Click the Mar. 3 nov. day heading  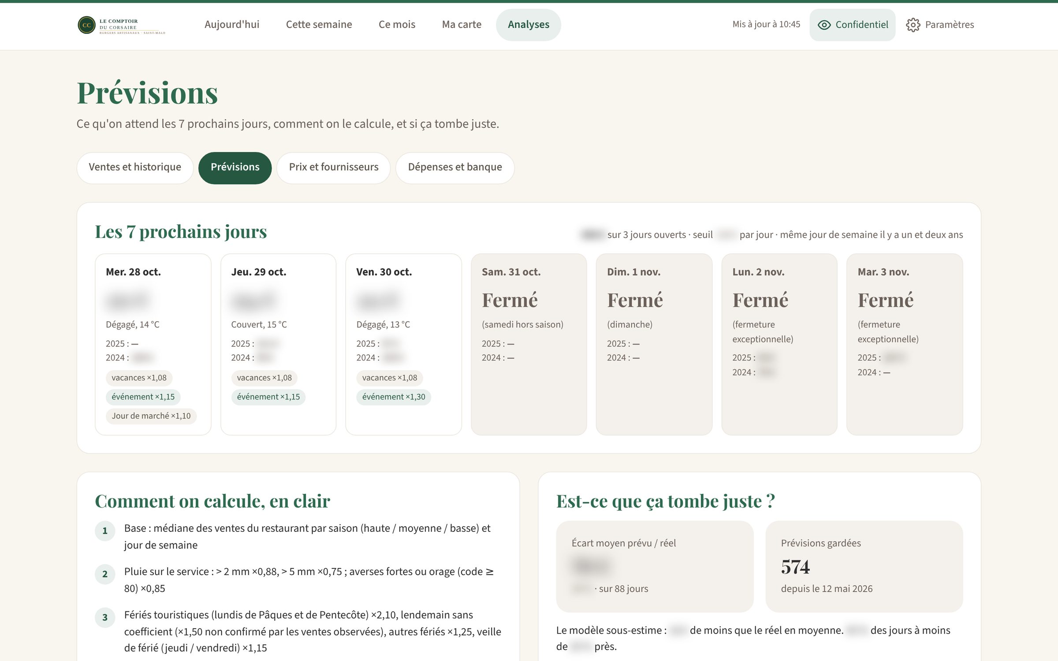tap(883, 272)
